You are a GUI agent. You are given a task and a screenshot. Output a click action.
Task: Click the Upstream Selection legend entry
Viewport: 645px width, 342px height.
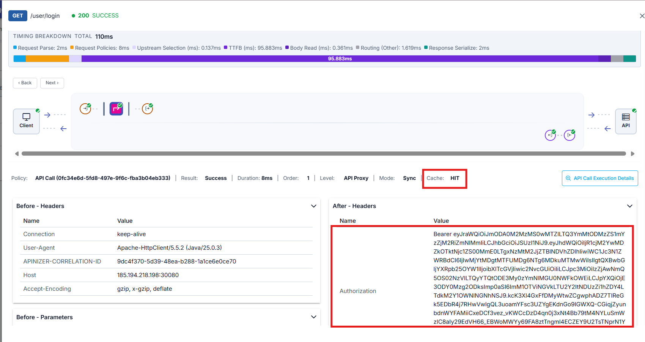click(x=176, y=48)
